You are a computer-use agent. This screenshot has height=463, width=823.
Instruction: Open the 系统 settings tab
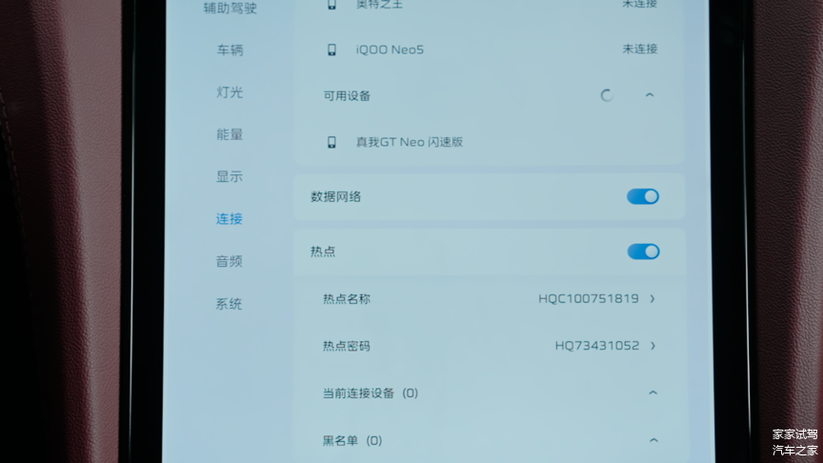tap(229, 304)
